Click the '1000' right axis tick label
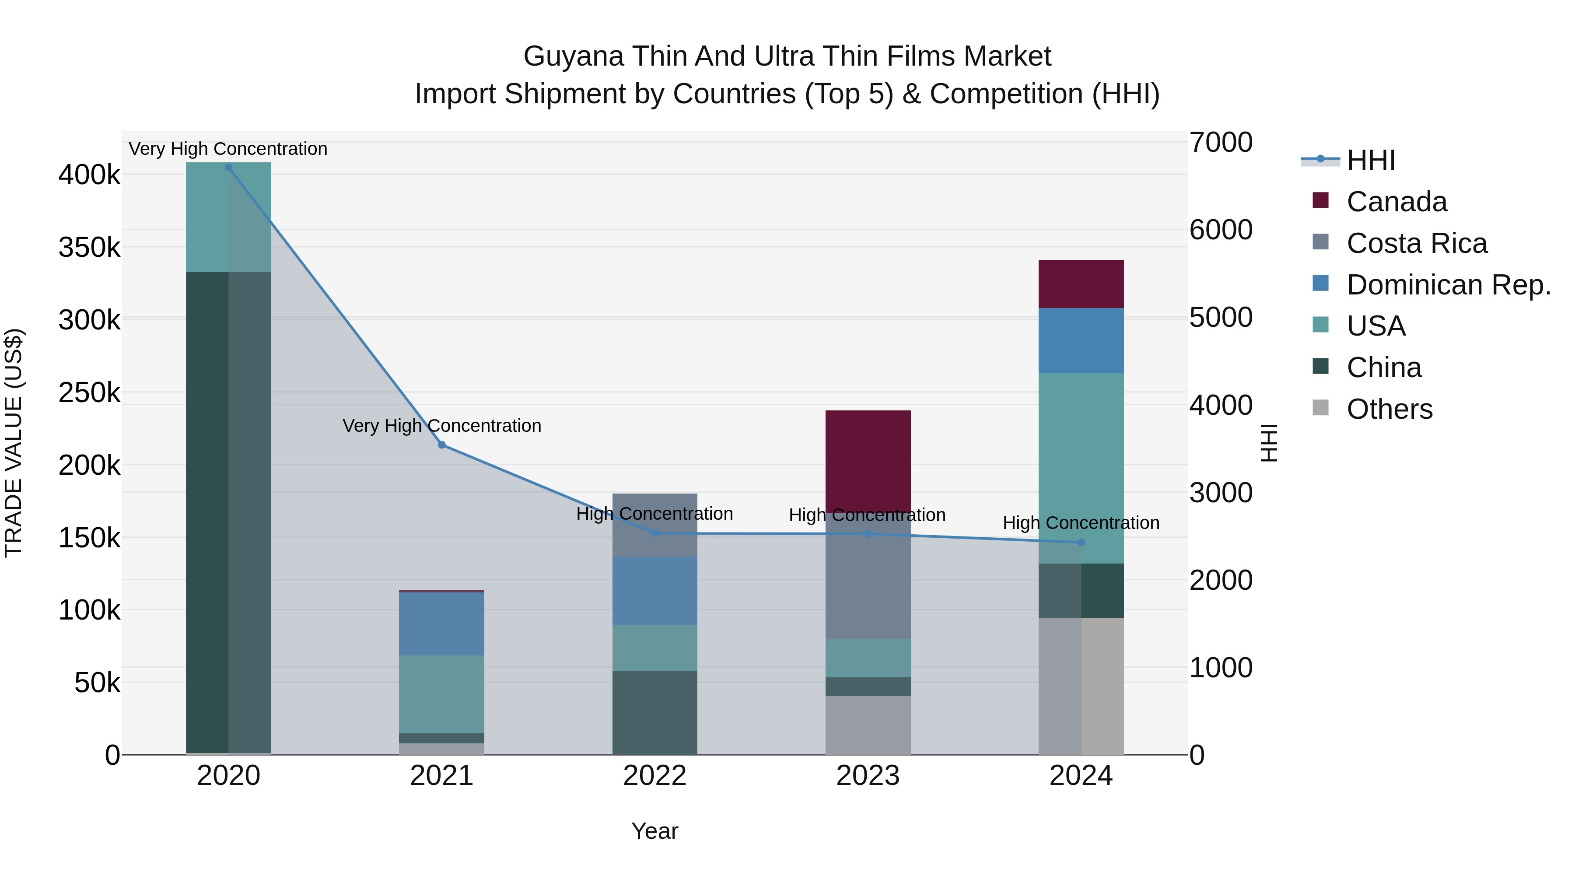1575x886 pixels. click(1221, 668)
